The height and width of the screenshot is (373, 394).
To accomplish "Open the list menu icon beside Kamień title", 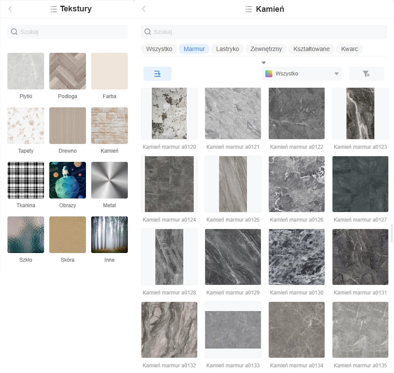I will click(249, 9).
